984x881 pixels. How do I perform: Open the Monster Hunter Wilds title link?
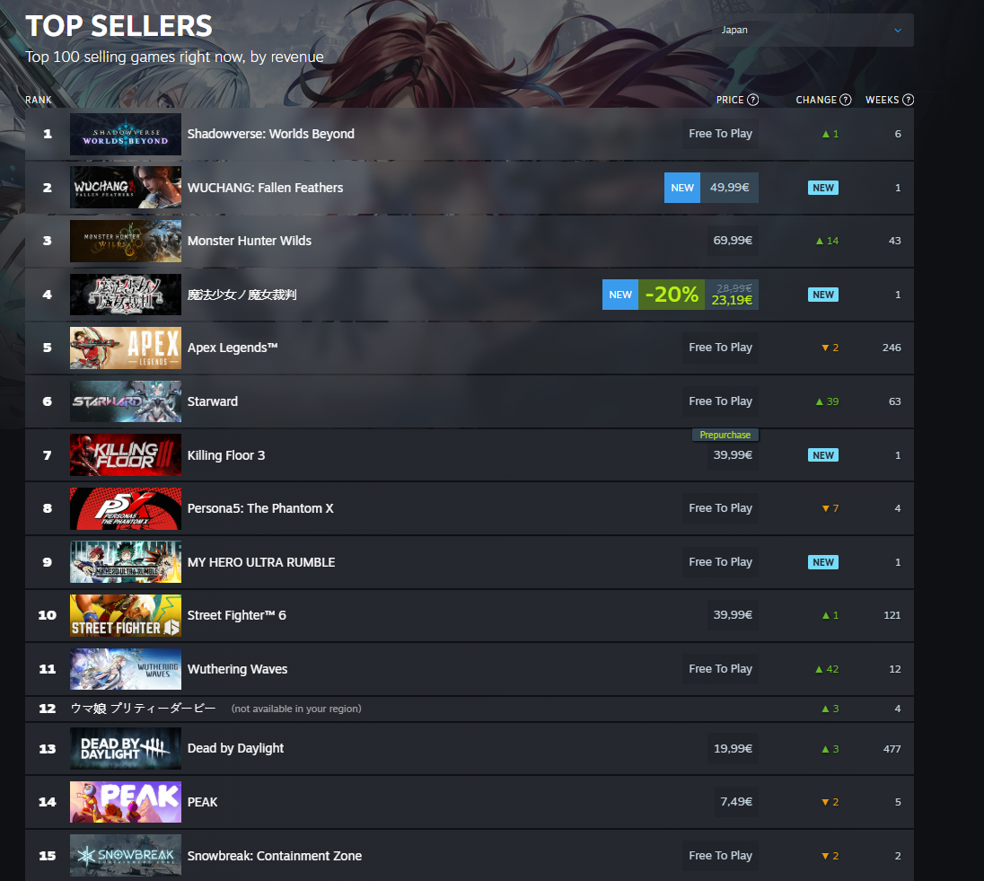coord(249,241)
